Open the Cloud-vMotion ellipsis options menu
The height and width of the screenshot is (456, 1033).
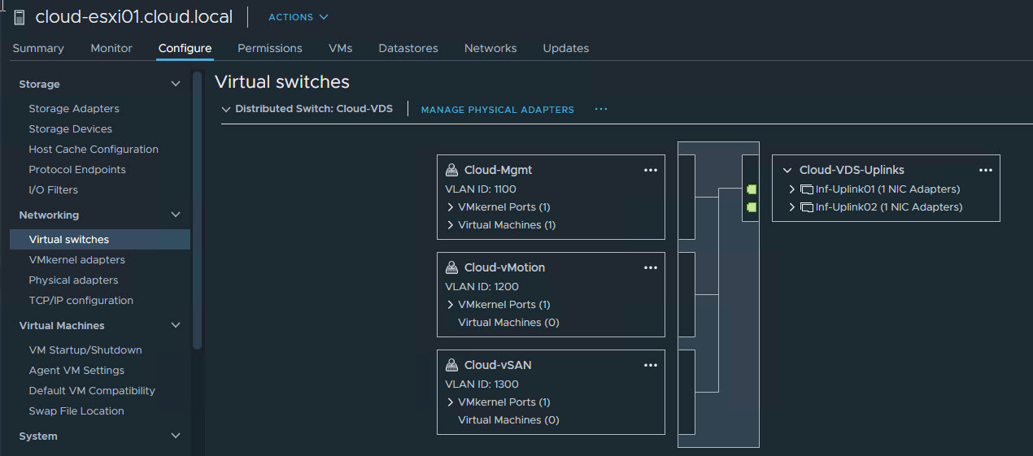[650, 268]
